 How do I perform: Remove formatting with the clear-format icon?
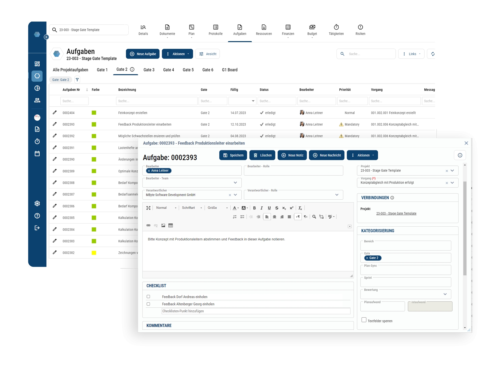300,208
